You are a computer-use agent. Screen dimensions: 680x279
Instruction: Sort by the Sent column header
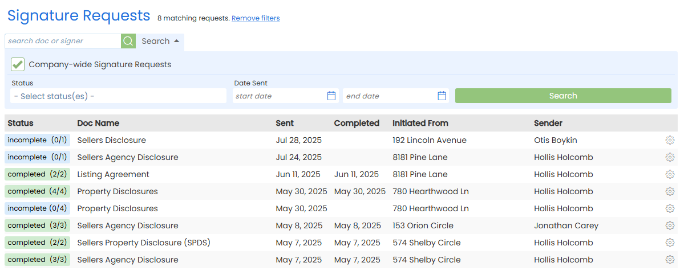(285, 123)
